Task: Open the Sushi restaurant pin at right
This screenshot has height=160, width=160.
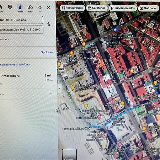Action: click(144, 129)
